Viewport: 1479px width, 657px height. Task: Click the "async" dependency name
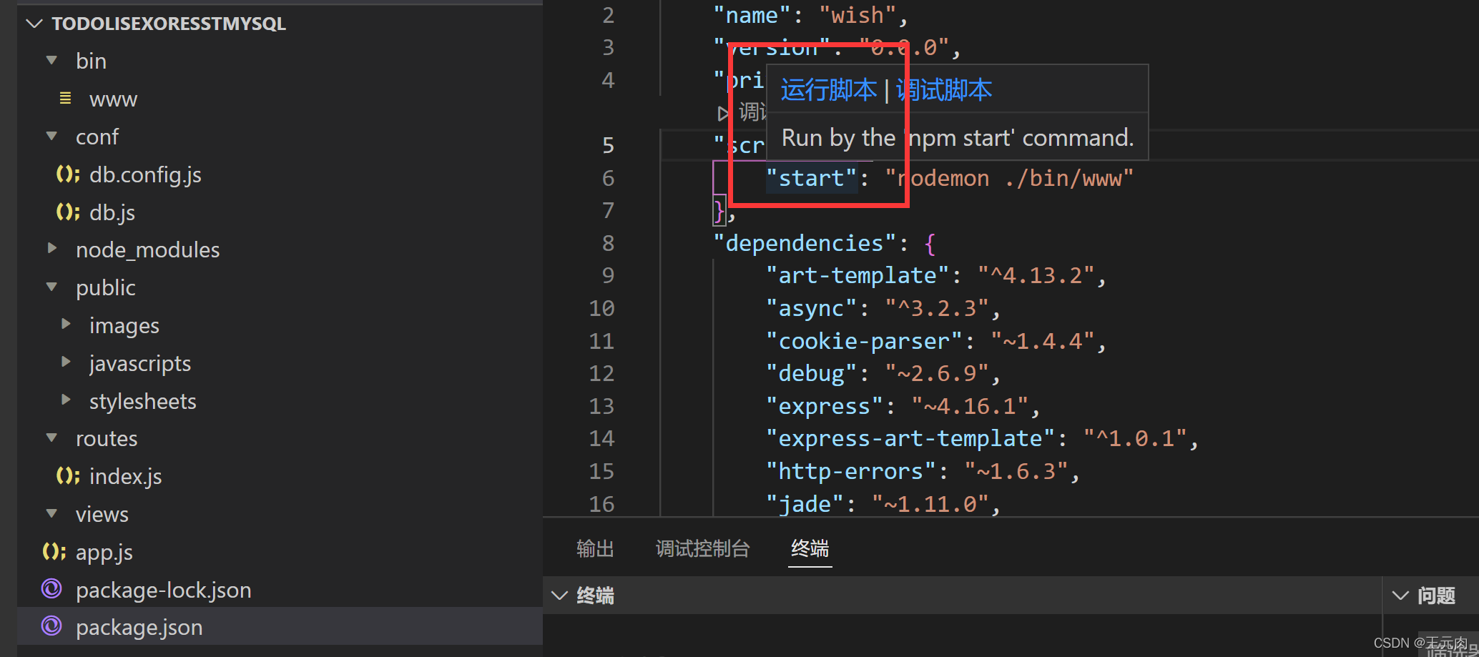click(811, 308)
